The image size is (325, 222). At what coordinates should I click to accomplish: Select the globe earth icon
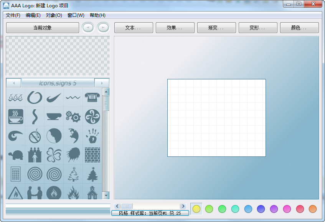[x=73, y=136]
